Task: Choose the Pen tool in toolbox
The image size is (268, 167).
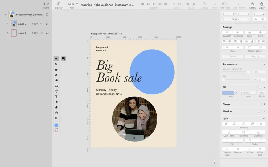Action: click(56, 70)
